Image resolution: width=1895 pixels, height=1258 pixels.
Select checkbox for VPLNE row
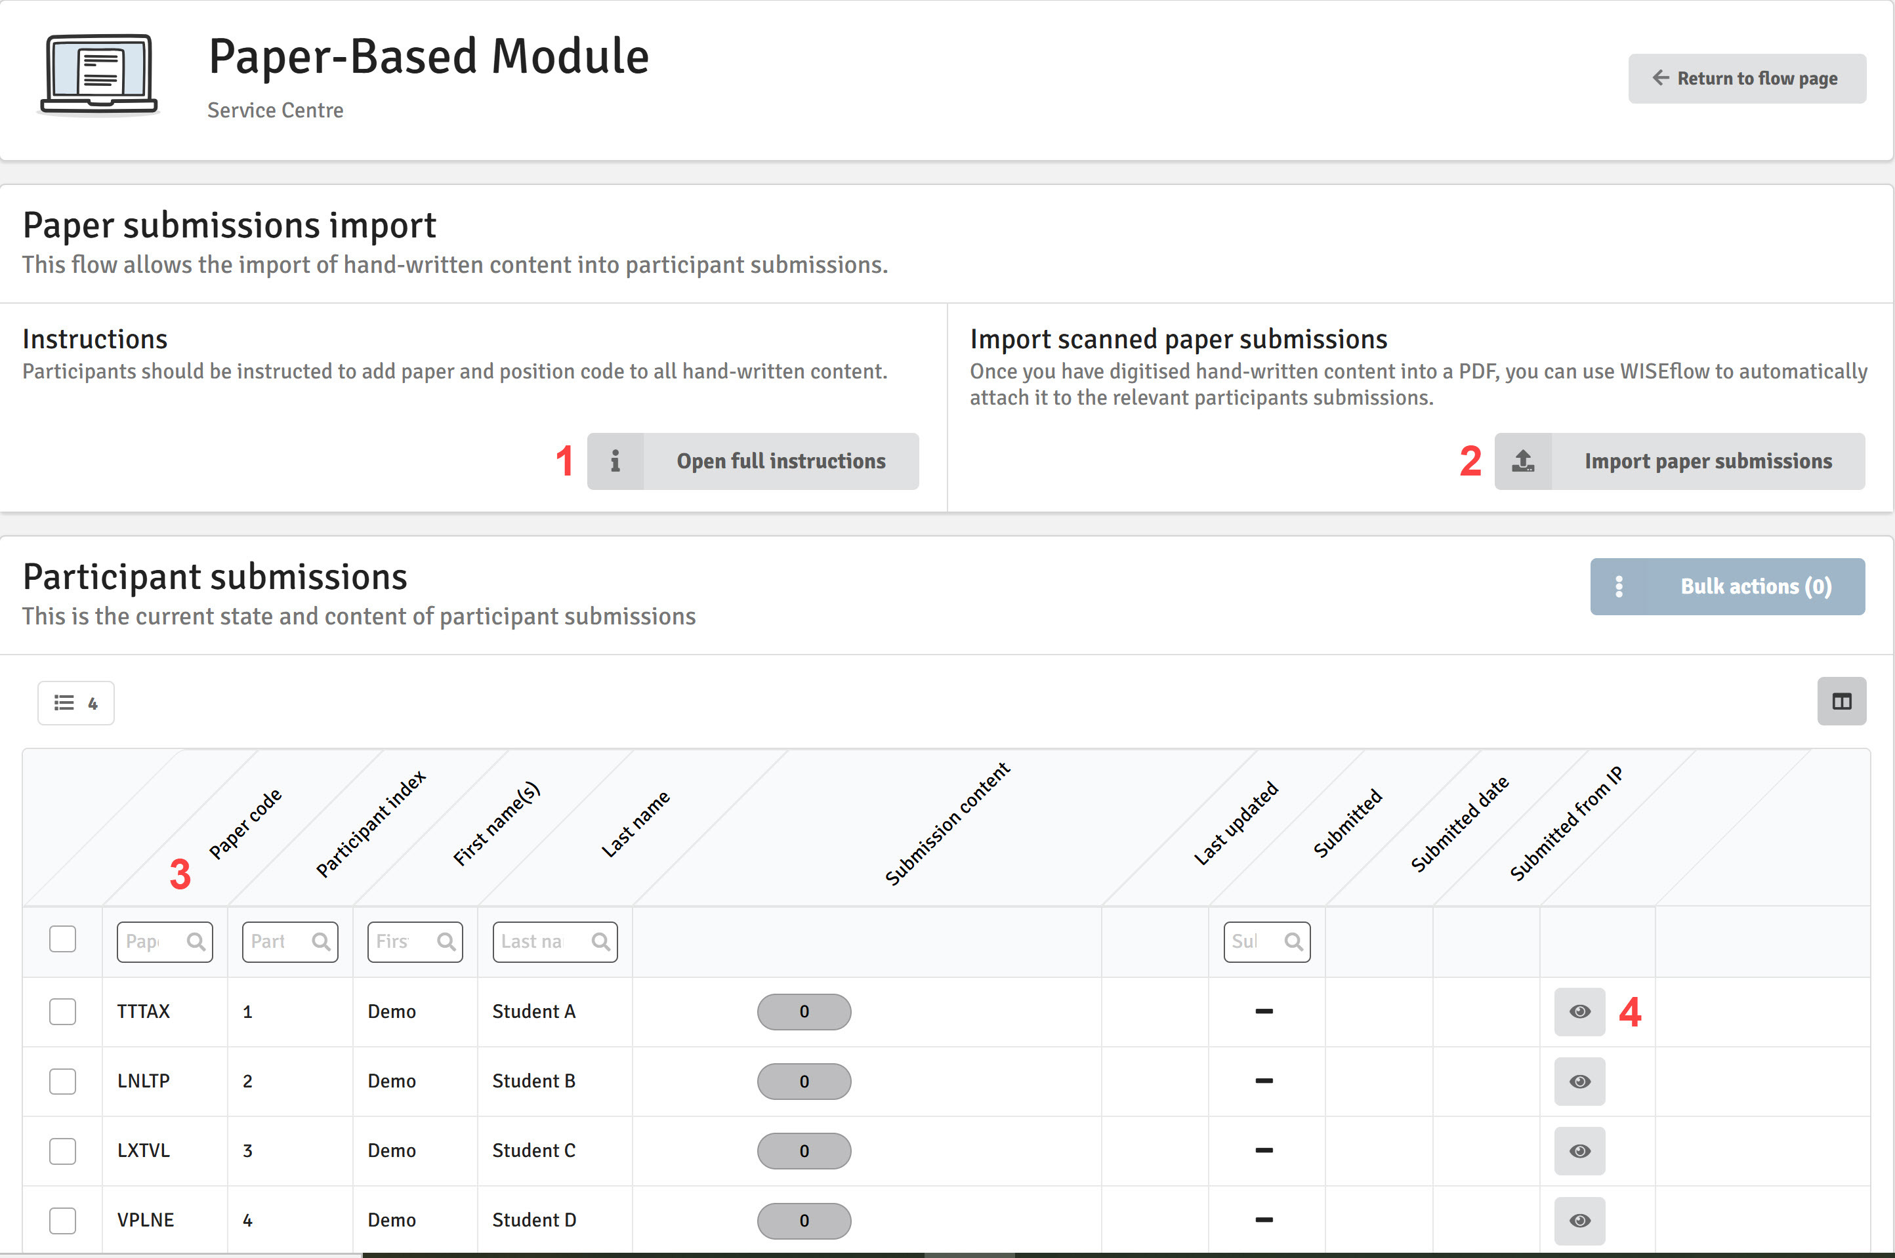pos(62,1221)
